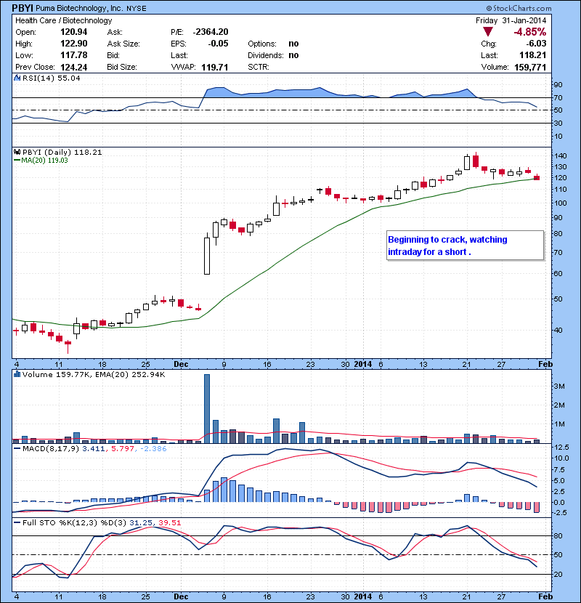581x603 pixels.
Task: Click the 3M label on the volume axis
Action: [559, 386]
